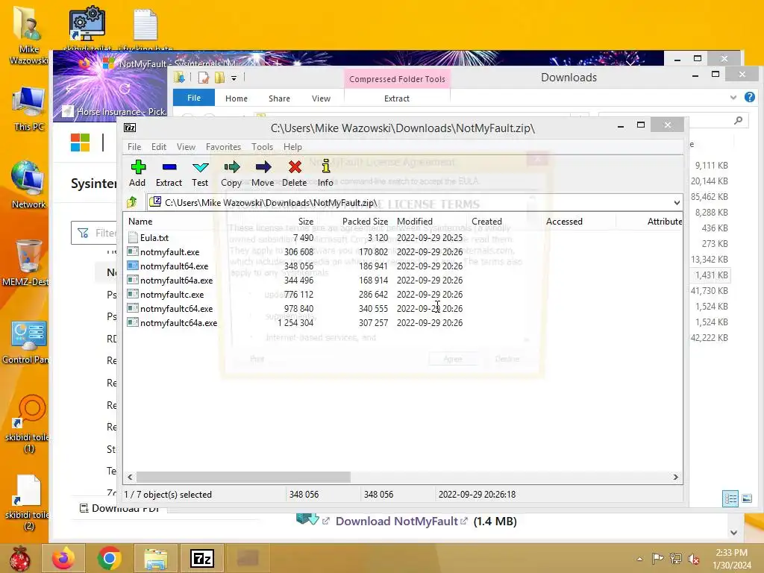This screenshot has height=573, width=764.
Task: Click the horizontal scrollbar thumb in 7-Zip
Action: (243, 477)
